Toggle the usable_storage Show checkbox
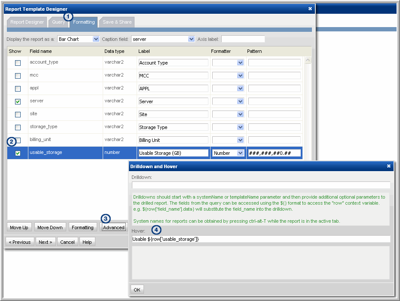The width and height of the screenshot is (400, 301). click(x=18, y=153)
